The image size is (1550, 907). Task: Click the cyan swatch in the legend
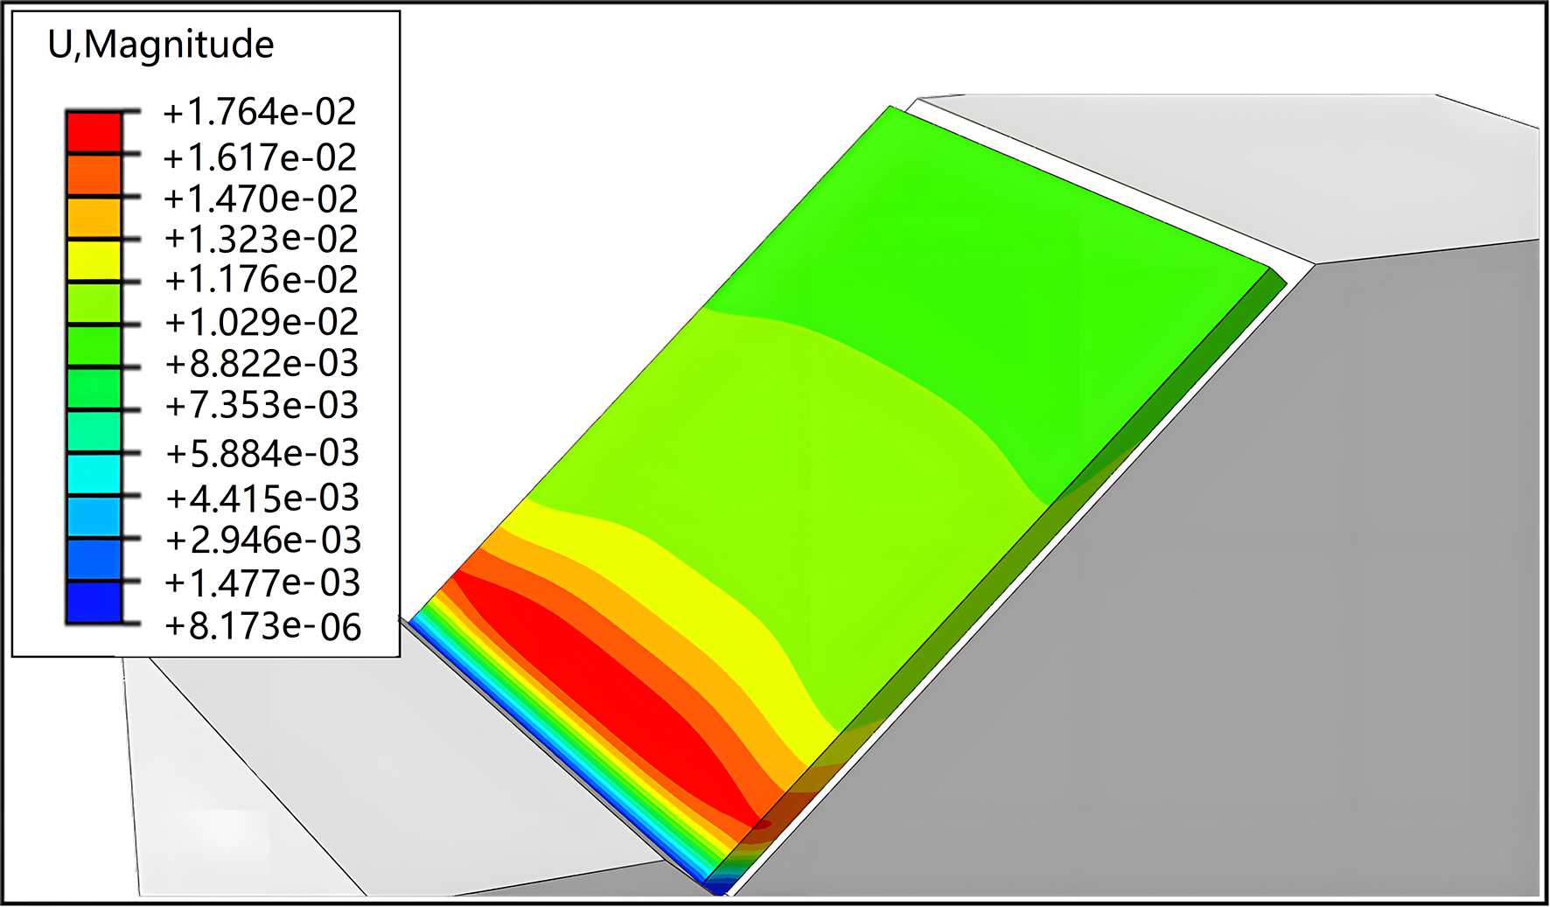pos(94,473)
